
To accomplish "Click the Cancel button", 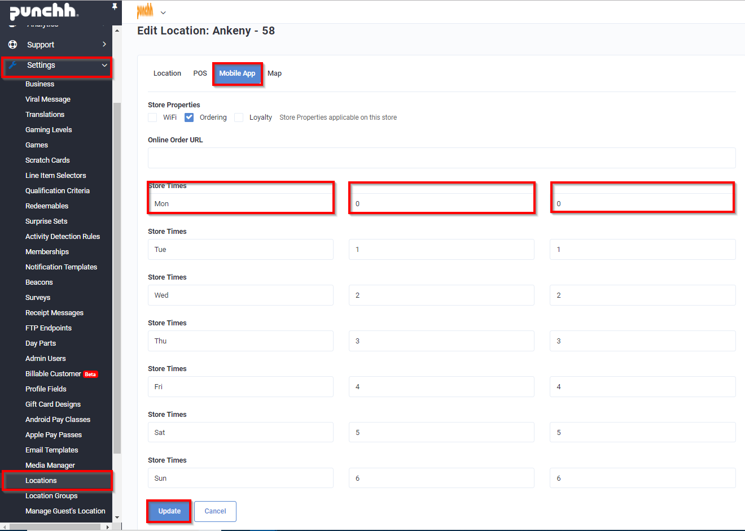I will coord(215,511).
